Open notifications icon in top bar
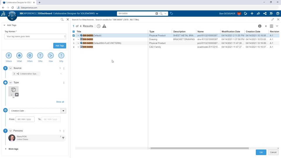This screenshot has width=281, height=158. pos(246,13)
